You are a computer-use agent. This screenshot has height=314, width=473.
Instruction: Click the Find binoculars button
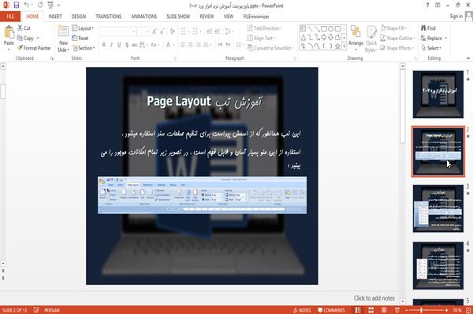click(x=428, y=28)
